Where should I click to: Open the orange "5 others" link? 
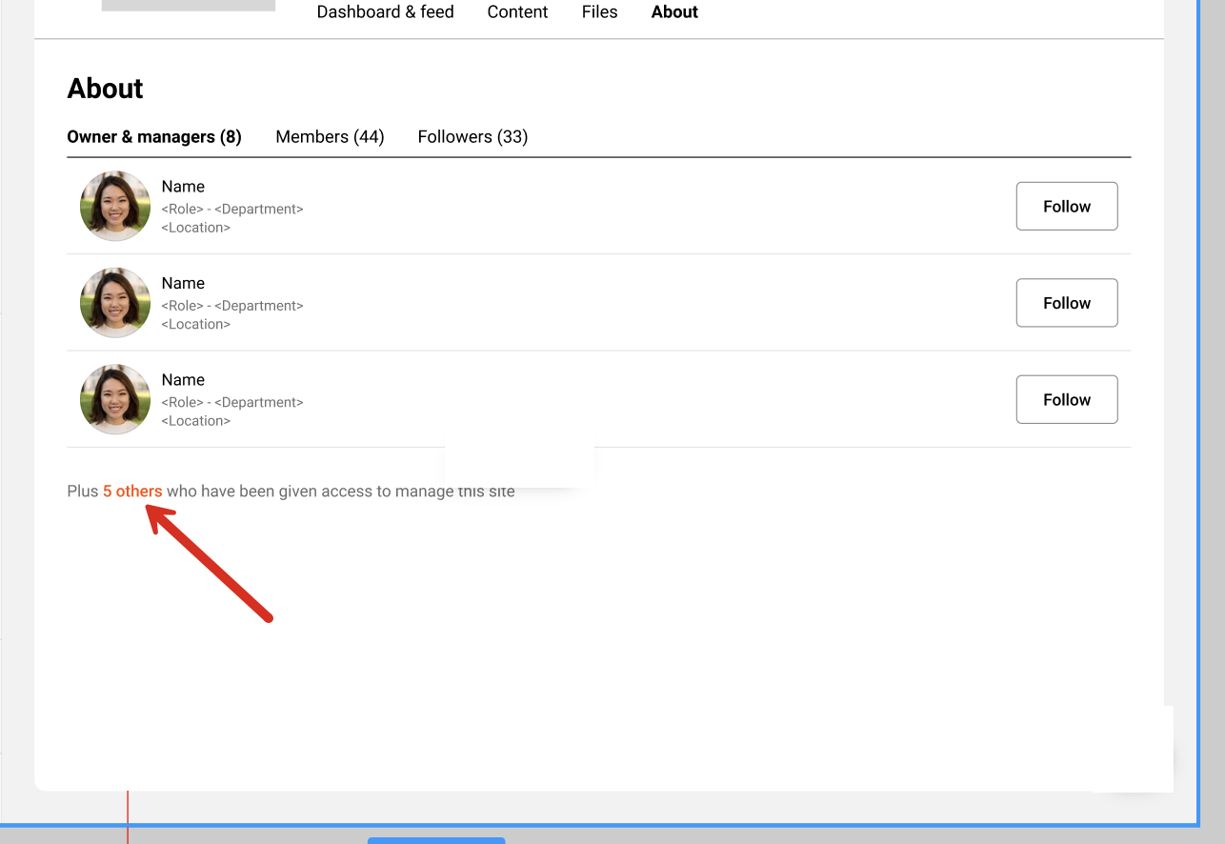point(132,492)
